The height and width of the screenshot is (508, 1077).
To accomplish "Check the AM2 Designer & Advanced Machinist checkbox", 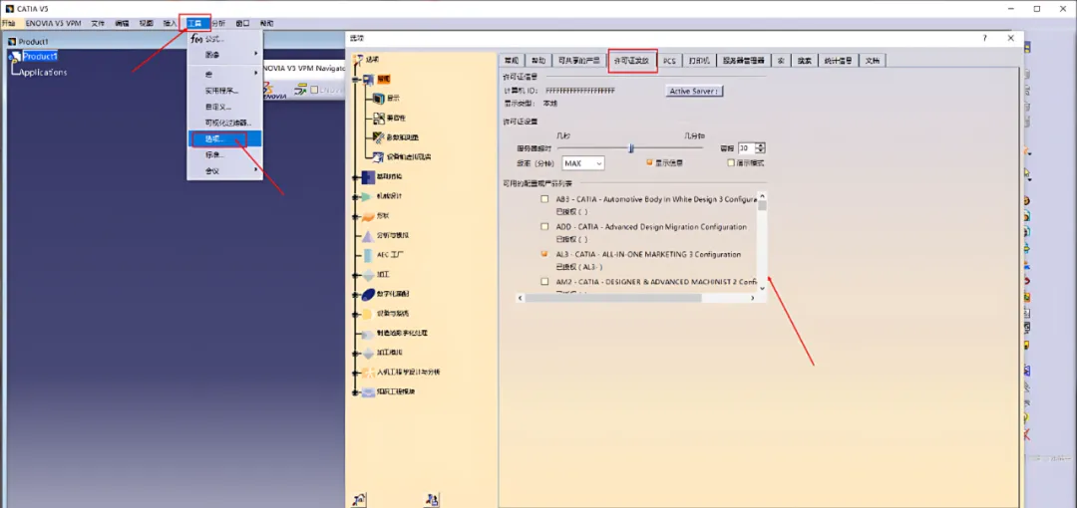I will click(544, 282).
